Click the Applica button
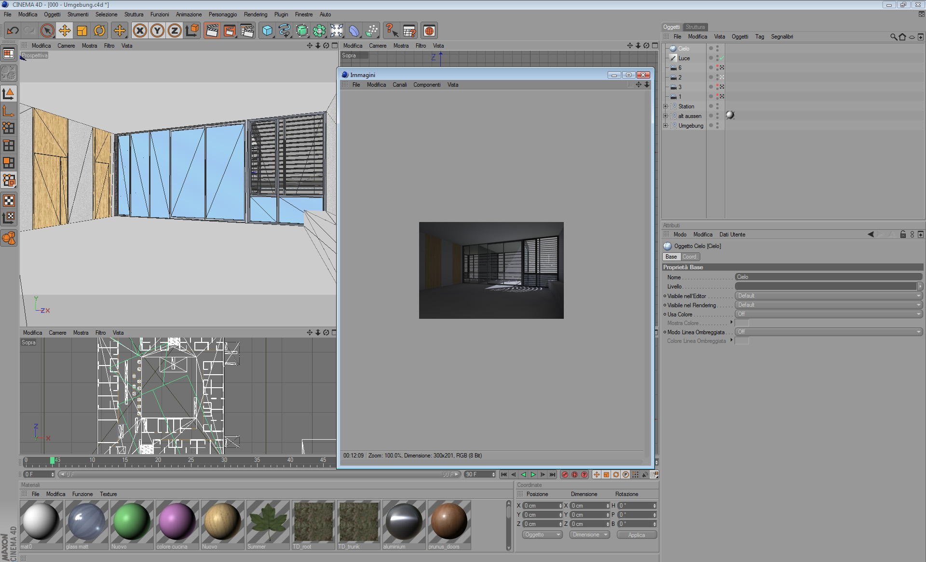926x562 pixels. 636,535
